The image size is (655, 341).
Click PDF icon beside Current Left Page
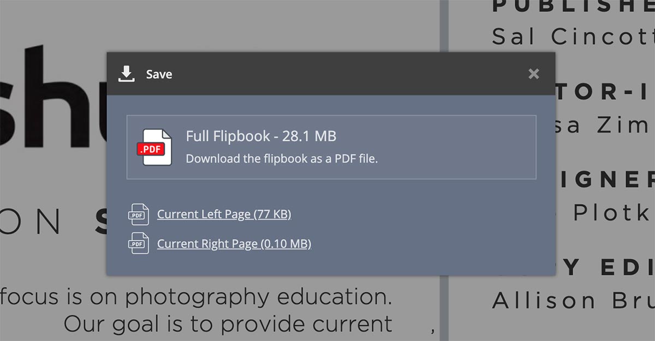pyautogui.click(x=138, y=214)
